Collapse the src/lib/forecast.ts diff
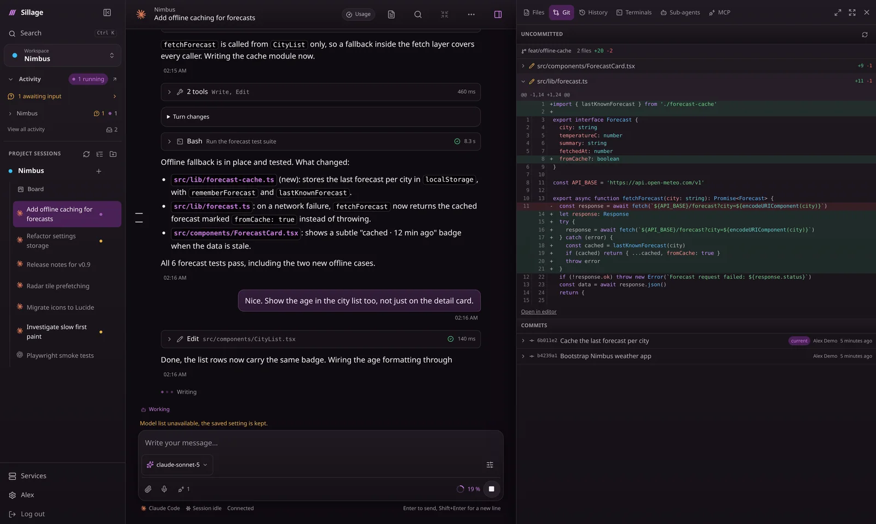 [696, 82]
